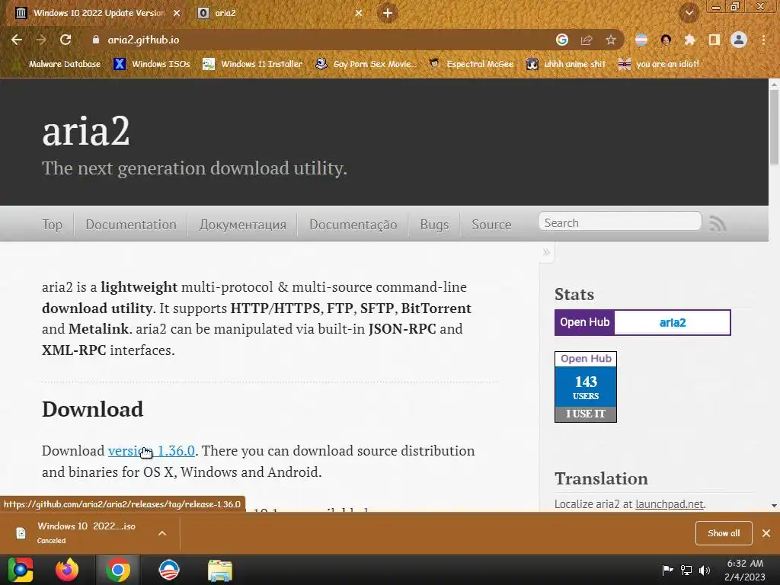The height and width of the screenshot is (585, 780).
Task: Open the Документация nav link
Action: [243, 225]
